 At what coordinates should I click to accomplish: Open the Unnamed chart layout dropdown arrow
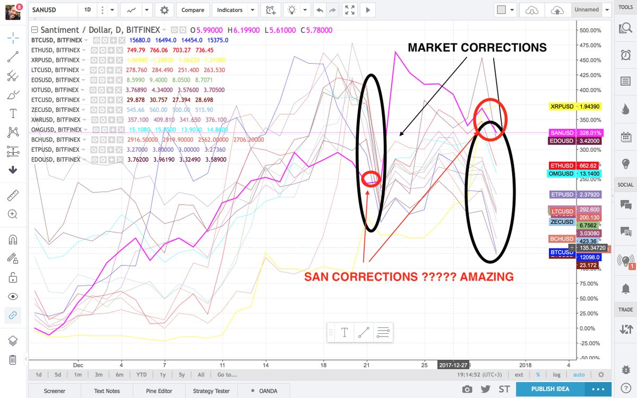pyautogui.click(x=606, y=10)
